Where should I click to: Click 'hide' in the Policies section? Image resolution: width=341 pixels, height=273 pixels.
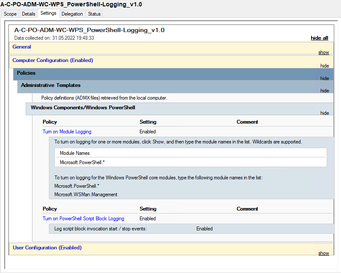(325, 78)
